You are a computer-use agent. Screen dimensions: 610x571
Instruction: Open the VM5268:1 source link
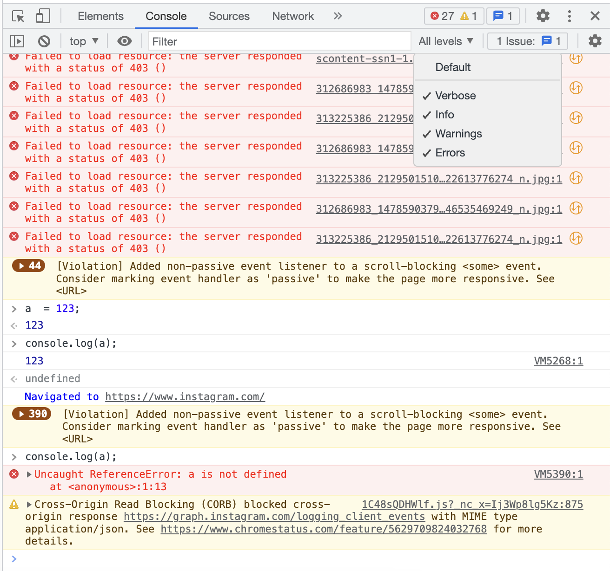tap(558, 361)
